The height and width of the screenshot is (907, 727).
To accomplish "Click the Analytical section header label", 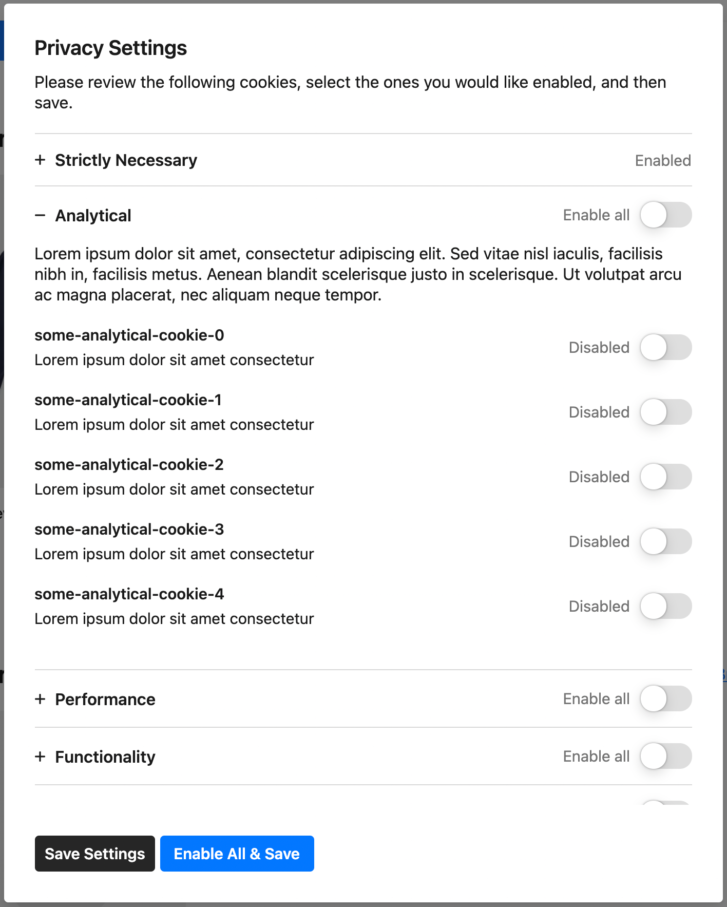I will coord(93,215).
